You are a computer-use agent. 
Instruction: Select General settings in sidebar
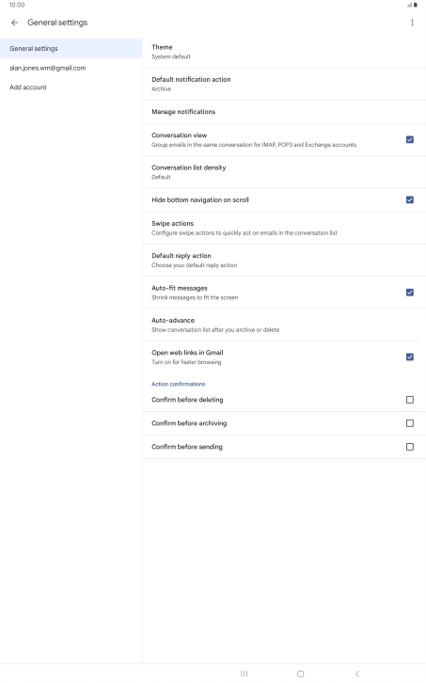pyautogui.click(x=71, y=48)
